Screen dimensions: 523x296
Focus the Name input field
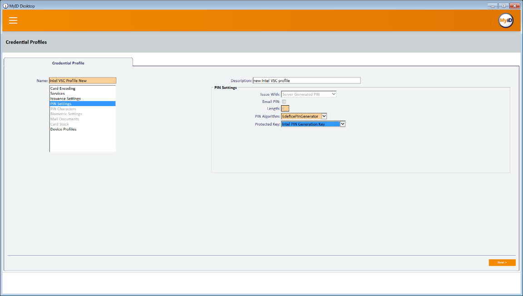[83, 81]
